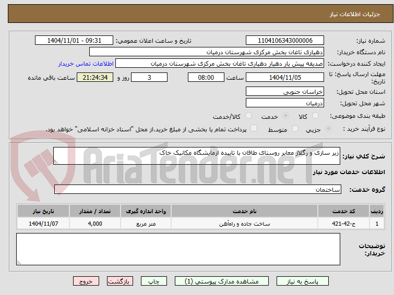Click the تعداد / مقدار column header
The height and width of the screenshot is (295, 394).
point(95,211)
